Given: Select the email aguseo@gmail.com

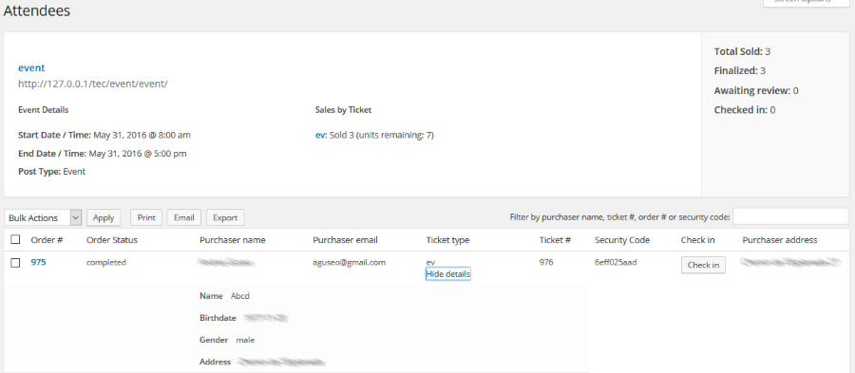Looking at the screenshot, I should point(349,262).
